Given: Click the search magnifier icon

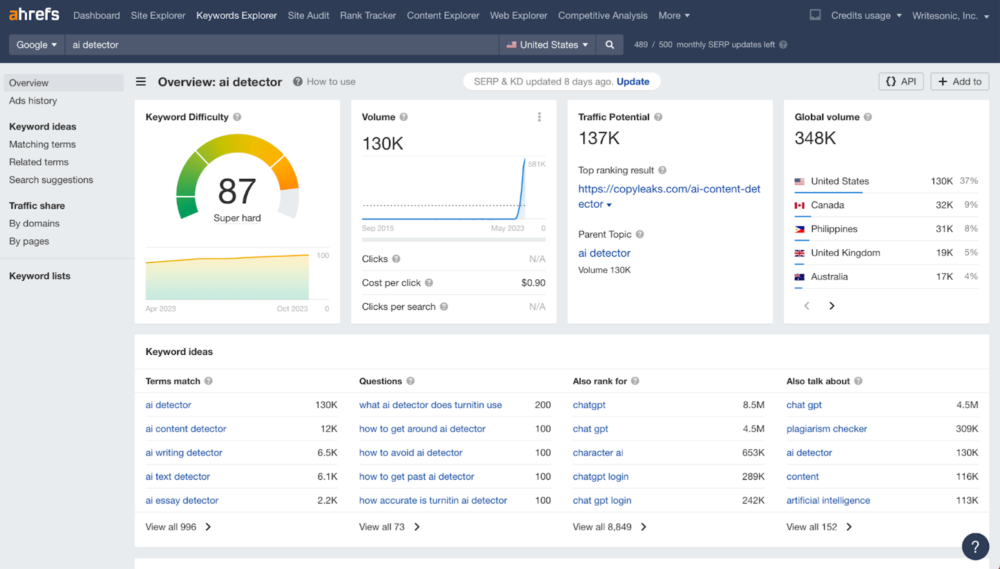Looking at the screenshot, I should click(x=609, y=44).
